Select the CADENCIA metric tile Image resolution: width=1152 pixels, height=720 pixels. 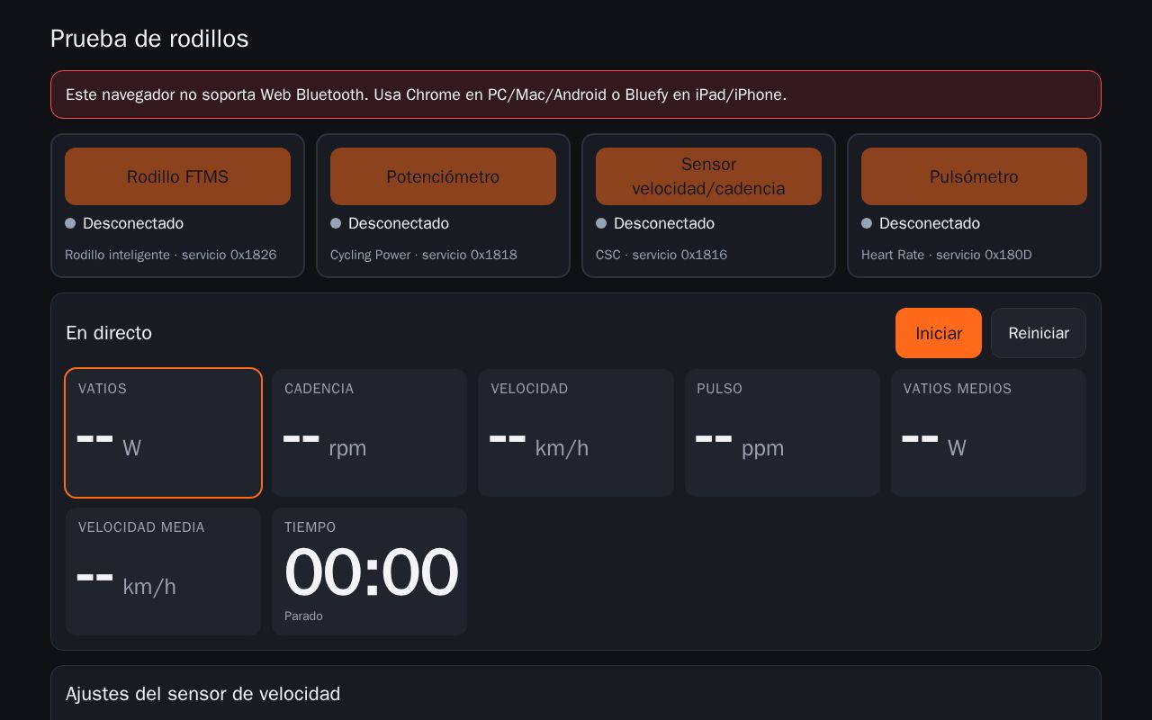[369, 433]
